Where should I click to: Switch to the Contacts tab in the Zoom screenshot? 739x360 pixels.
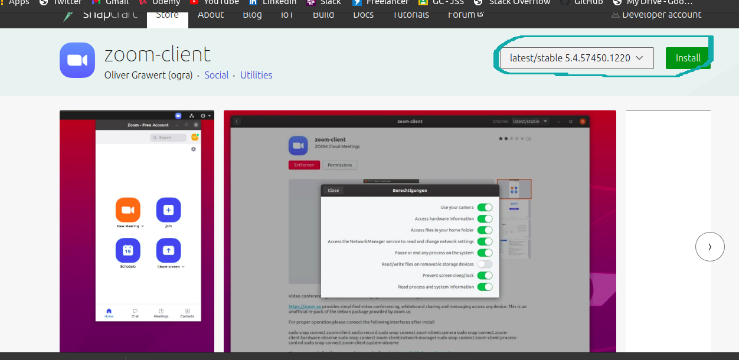tap(187, 313)
